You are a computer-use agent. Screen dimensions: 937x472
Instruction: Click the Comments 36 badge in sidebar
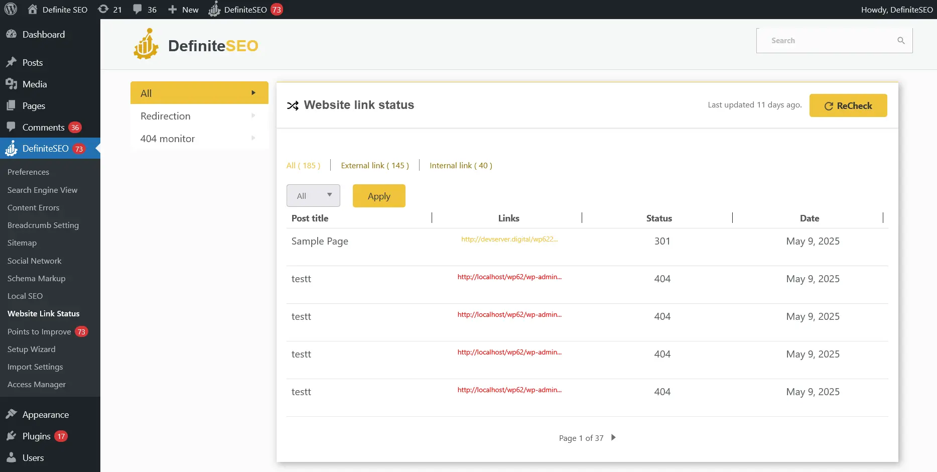[75, 128]
